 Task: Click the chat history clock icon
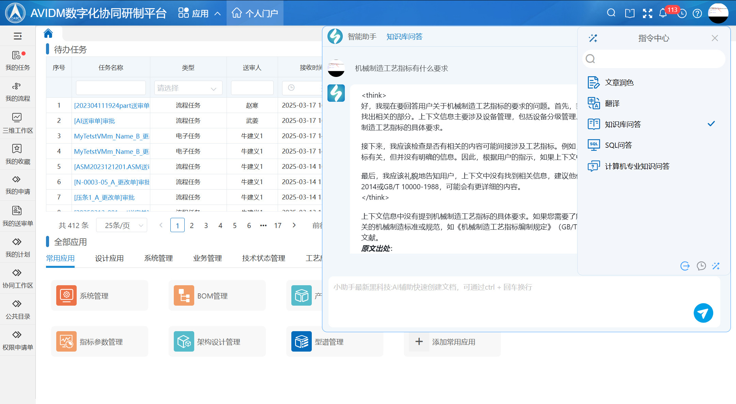[x=701, y=266]
